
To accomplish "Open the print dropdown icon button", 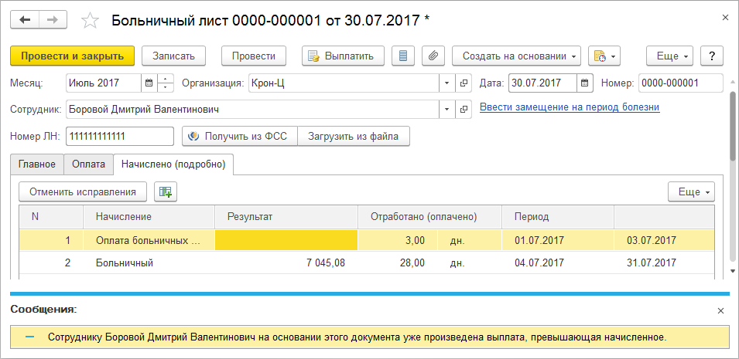I will pos(604,56).
